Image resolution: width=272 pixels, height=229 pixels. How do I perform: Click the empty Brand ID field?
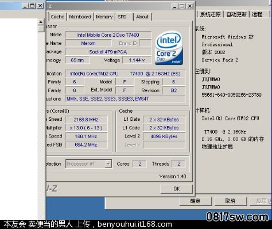146,43
